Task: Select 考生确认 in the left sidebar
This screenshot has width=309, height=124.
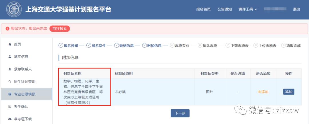Action: pyautogui.click(x=27, y=107)
